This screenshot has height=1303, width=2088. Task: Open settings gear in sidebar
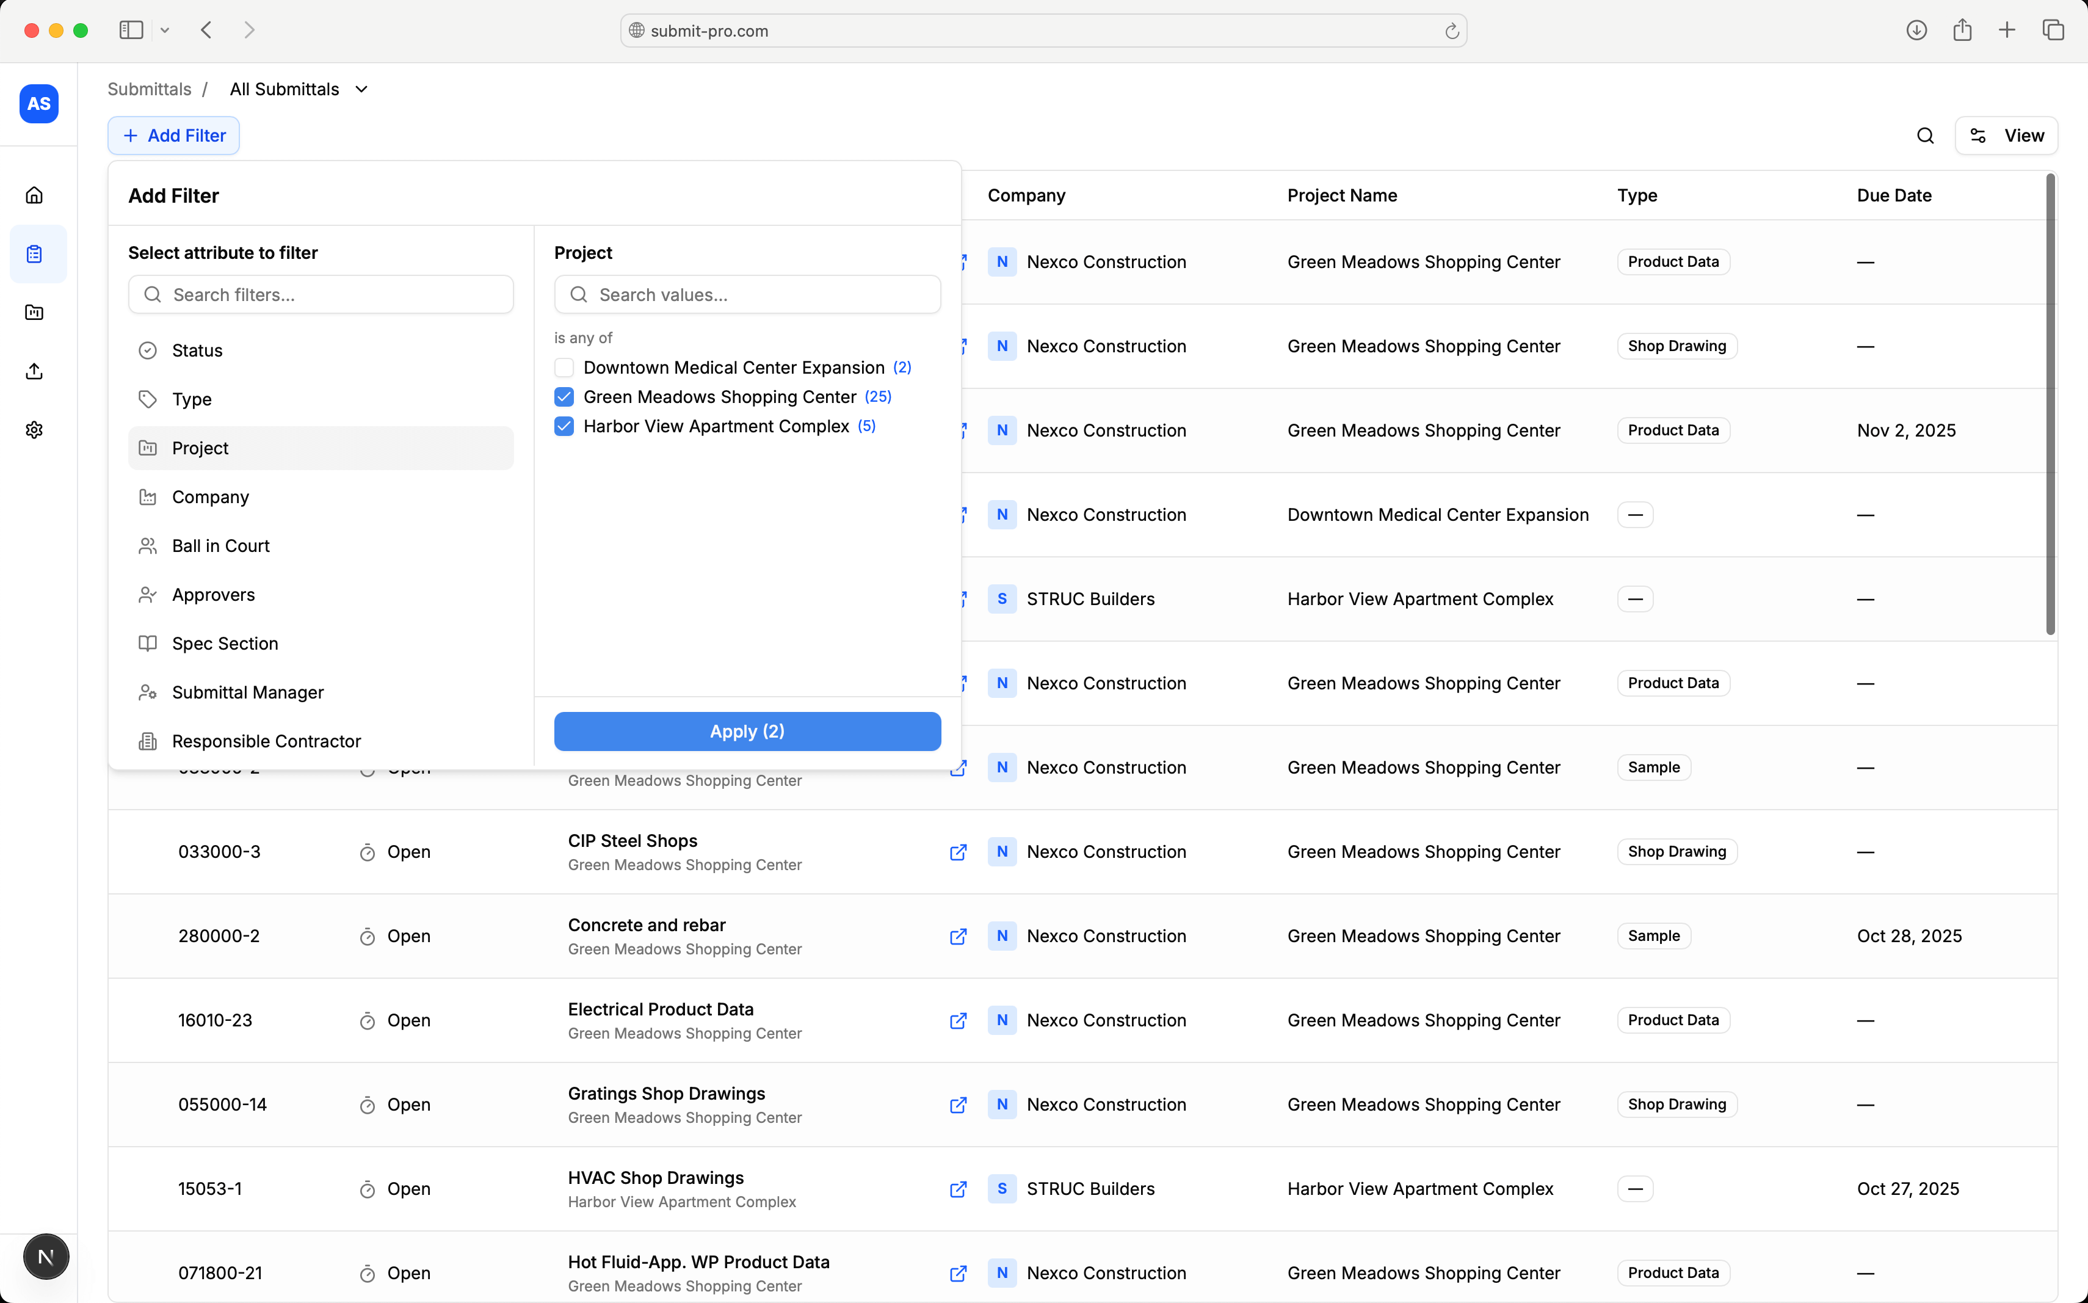coord(34,430)
